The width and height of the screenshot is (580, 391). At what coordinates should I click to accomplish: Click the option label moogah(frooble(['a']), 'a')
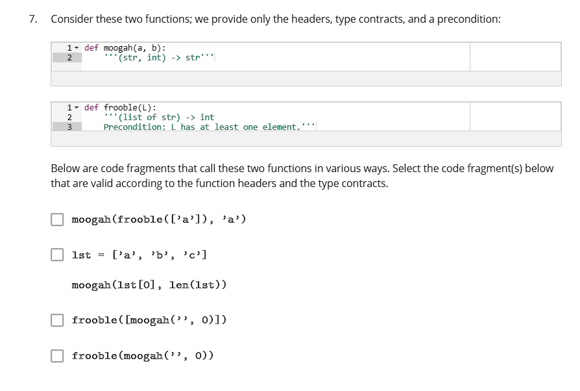(159, 219)
